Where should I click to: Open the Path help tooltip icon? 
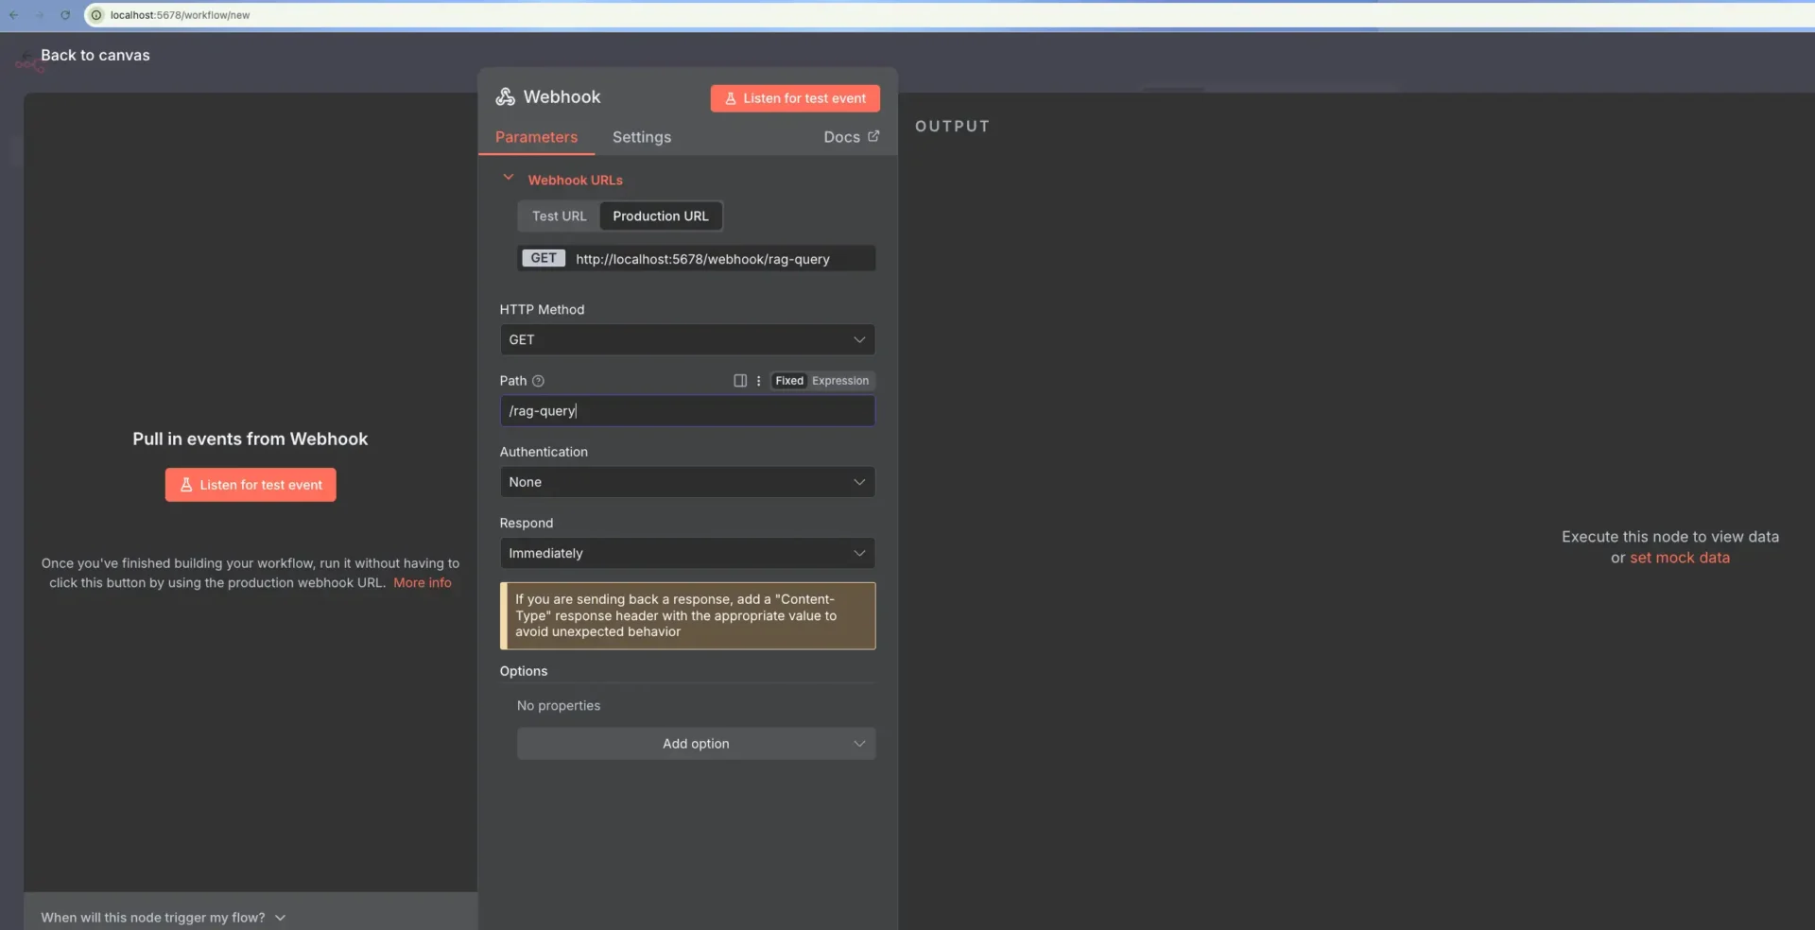point(538,381)
